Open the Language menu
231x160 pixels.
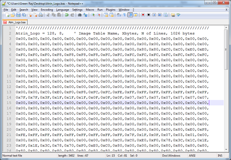click(63, 10)
